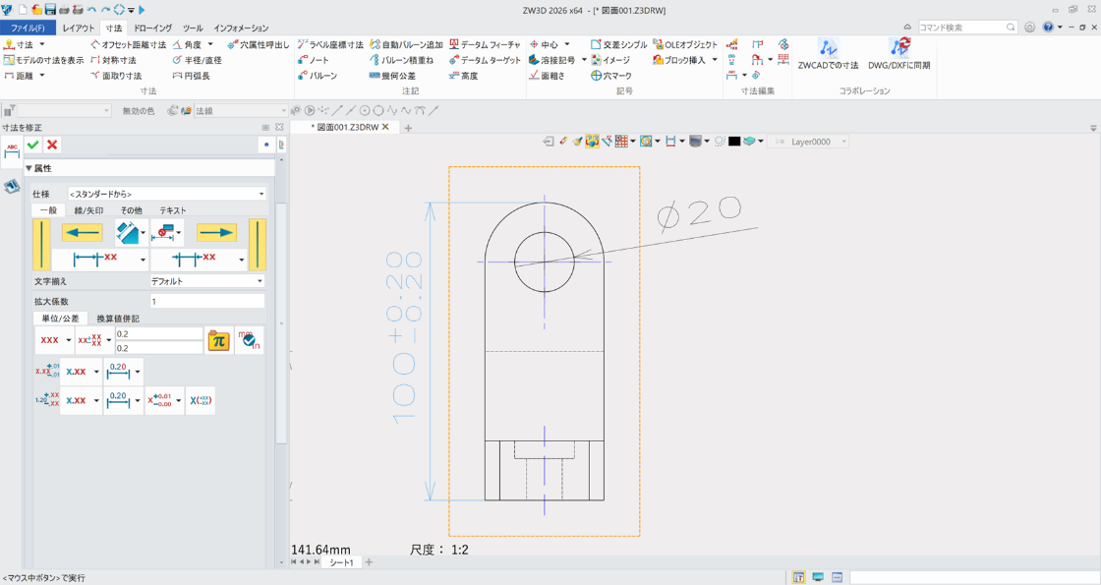Click DWG/DXFに同期 sync button
1101x585 pixels.
[898, 53]
